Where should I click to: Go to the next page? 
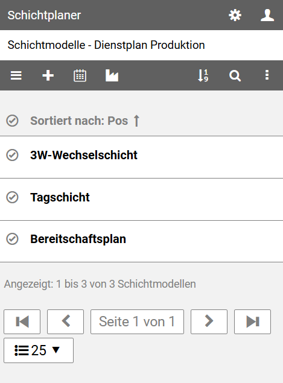tap(209, 321)
